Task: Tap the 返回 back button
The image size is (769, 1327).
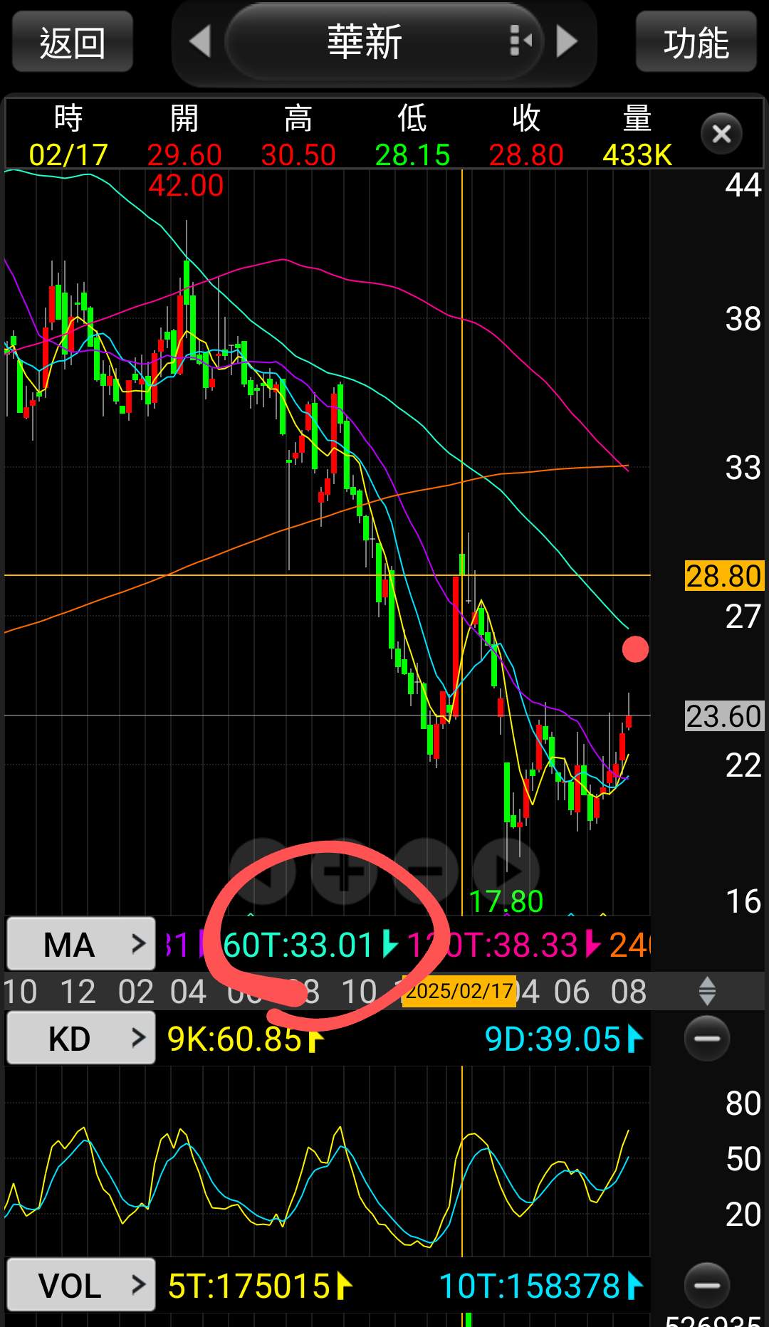Action: tap(73, 43)
